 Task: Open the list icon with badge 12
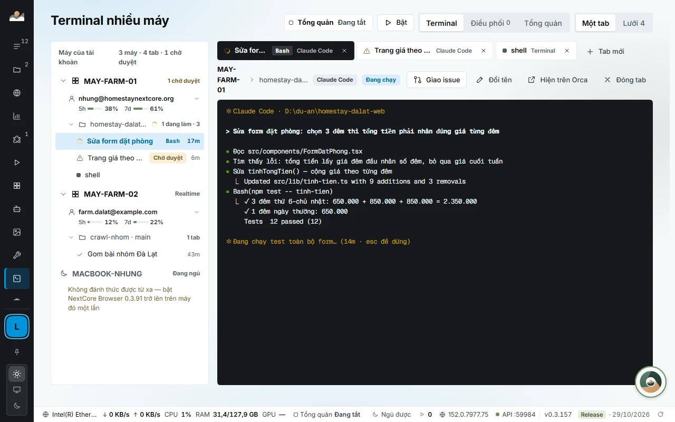tap(17, 46)
